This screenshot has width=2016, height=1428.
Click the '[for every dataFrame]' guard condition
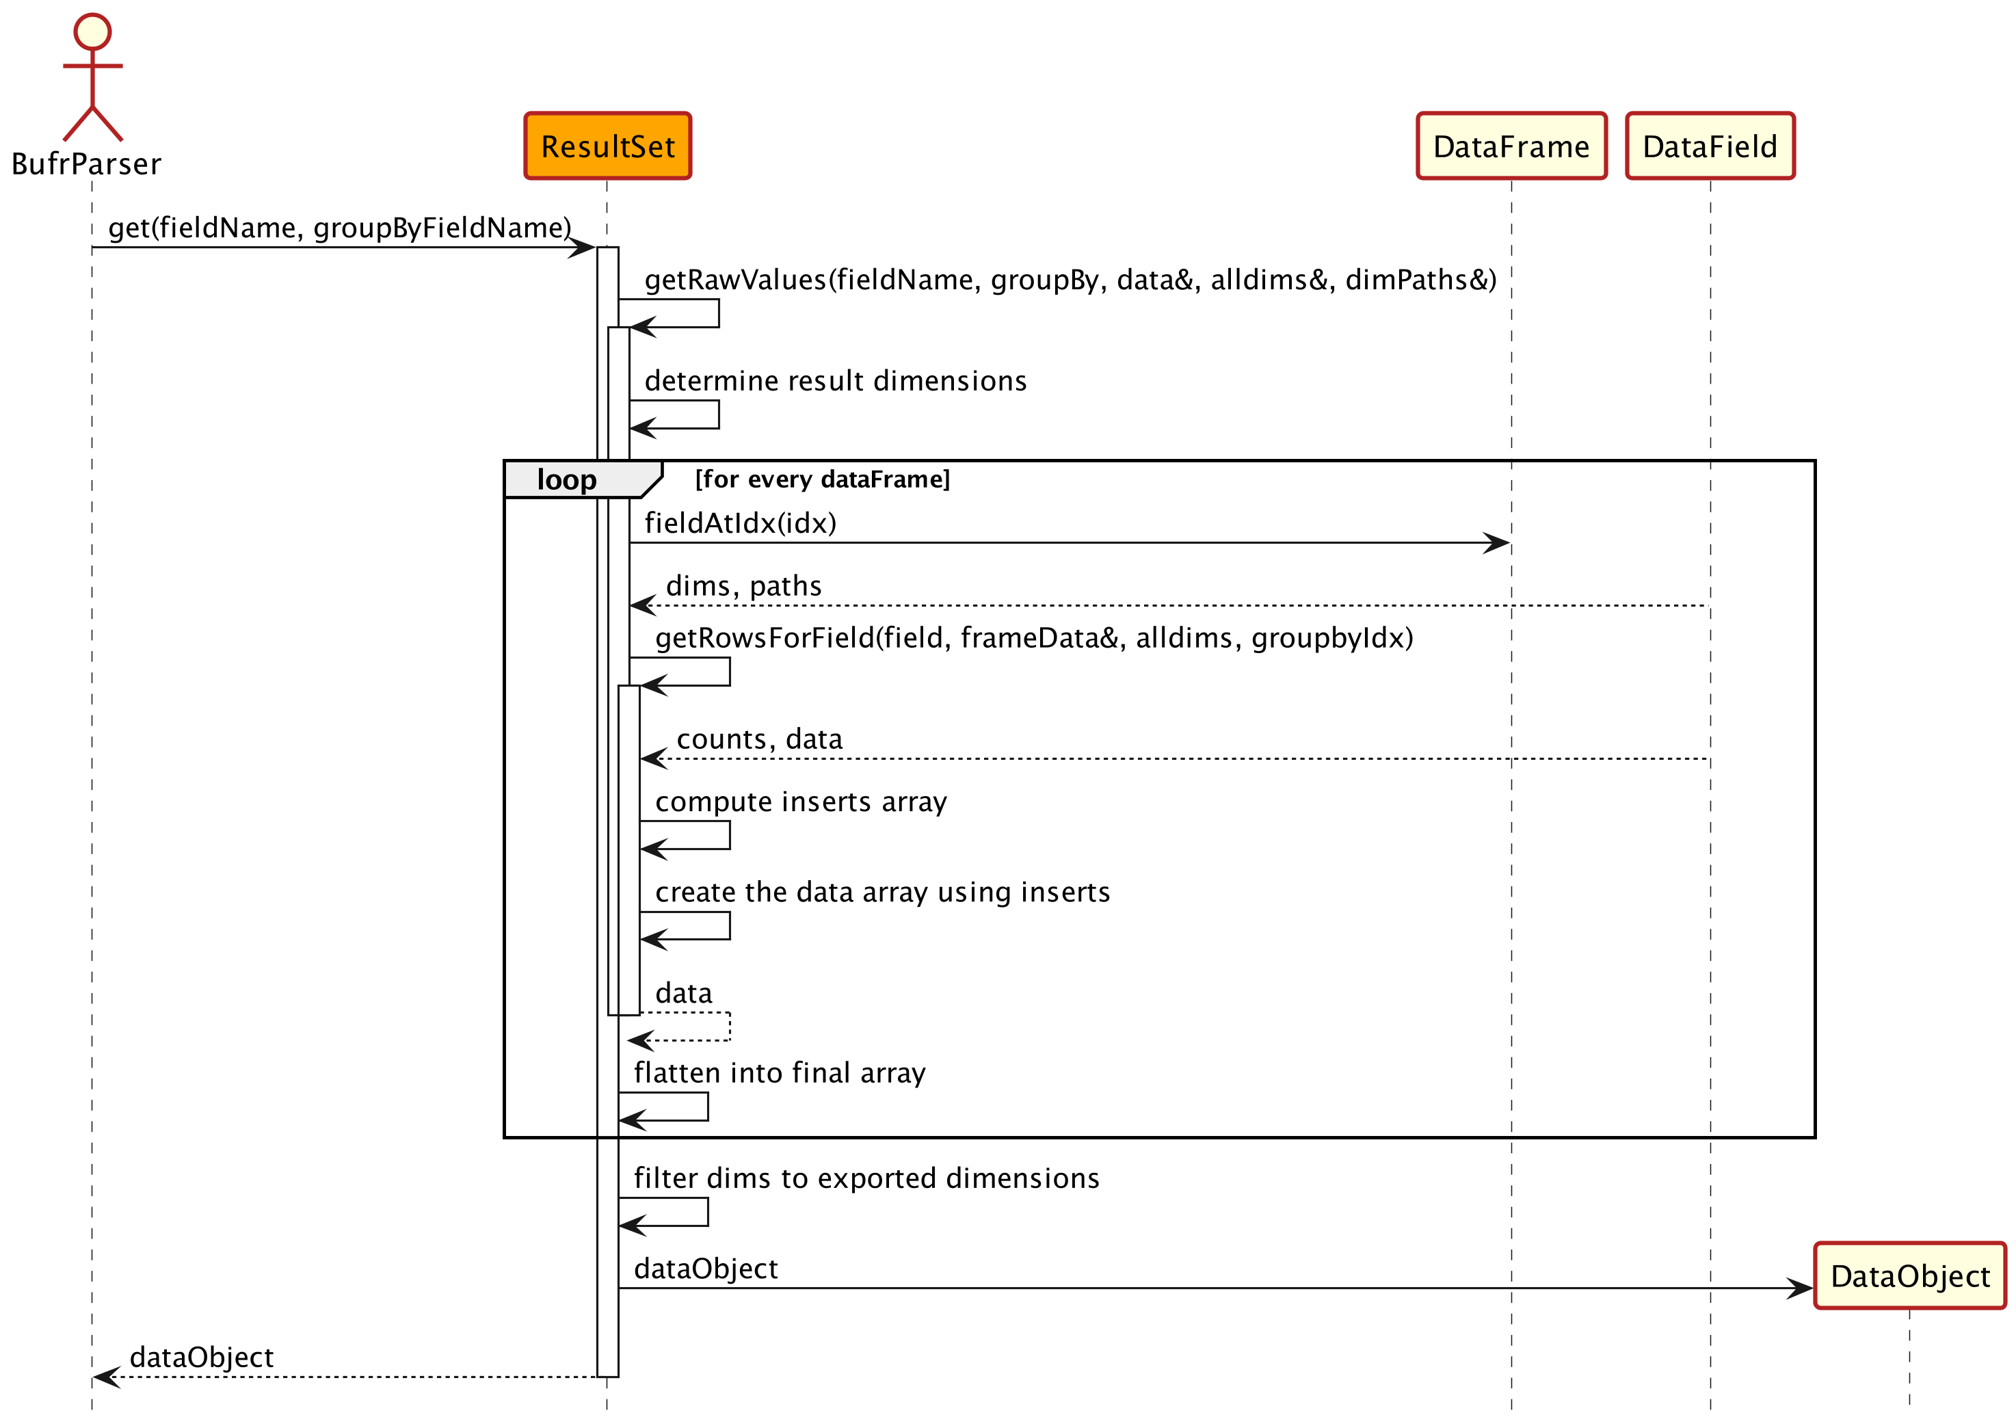click(822, 479)
